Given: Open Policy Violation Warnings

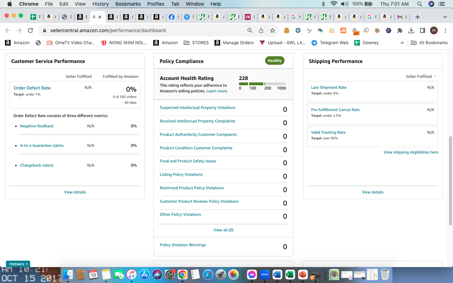Looking at the screenshot, I should point(183,245).
